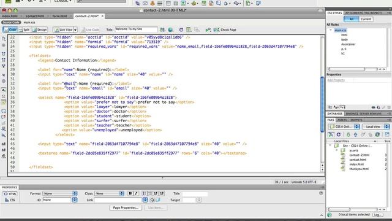The image size is (392, 221).
Task: Edit the page Title field
Action: point(136,29)
